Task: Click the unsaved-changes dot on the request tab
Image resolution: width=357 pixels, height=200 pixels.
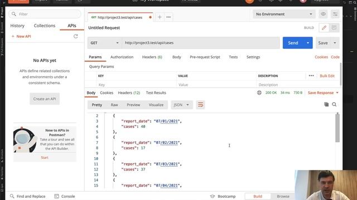Action: [x=150, y=17]
